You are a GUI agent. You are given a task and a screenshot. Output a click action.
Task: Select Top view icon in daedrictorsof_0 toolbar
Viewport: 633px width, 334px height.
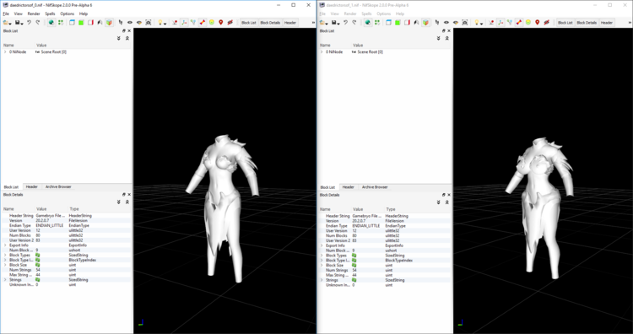tap(72, 23)
